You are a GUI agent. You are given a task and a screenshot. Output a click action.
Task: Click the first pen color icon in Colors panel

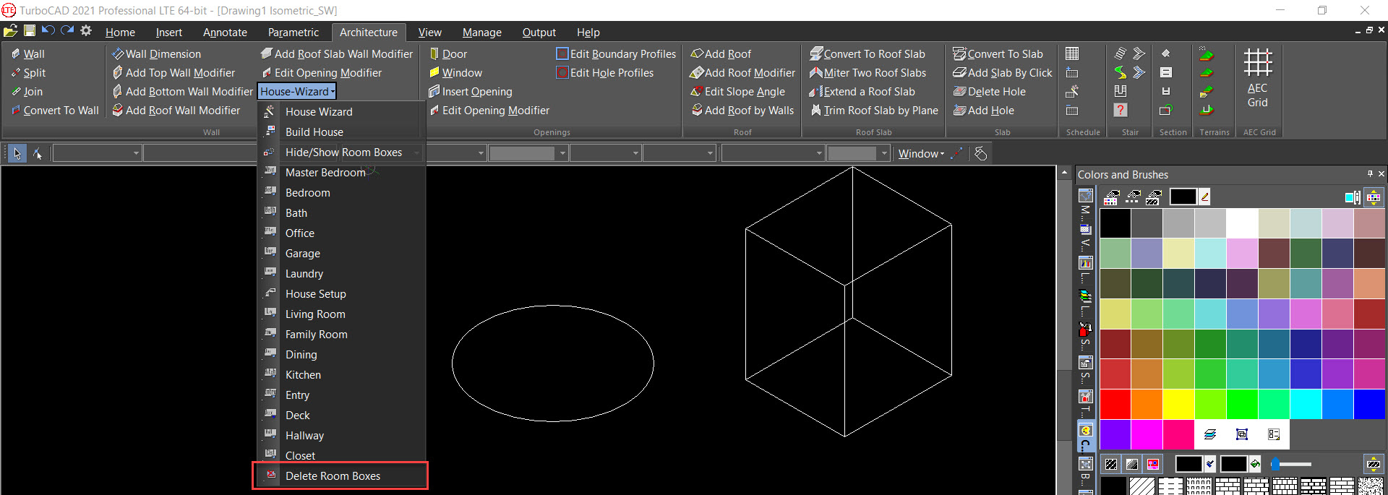pyautogui.click(x=1112, y=197)
